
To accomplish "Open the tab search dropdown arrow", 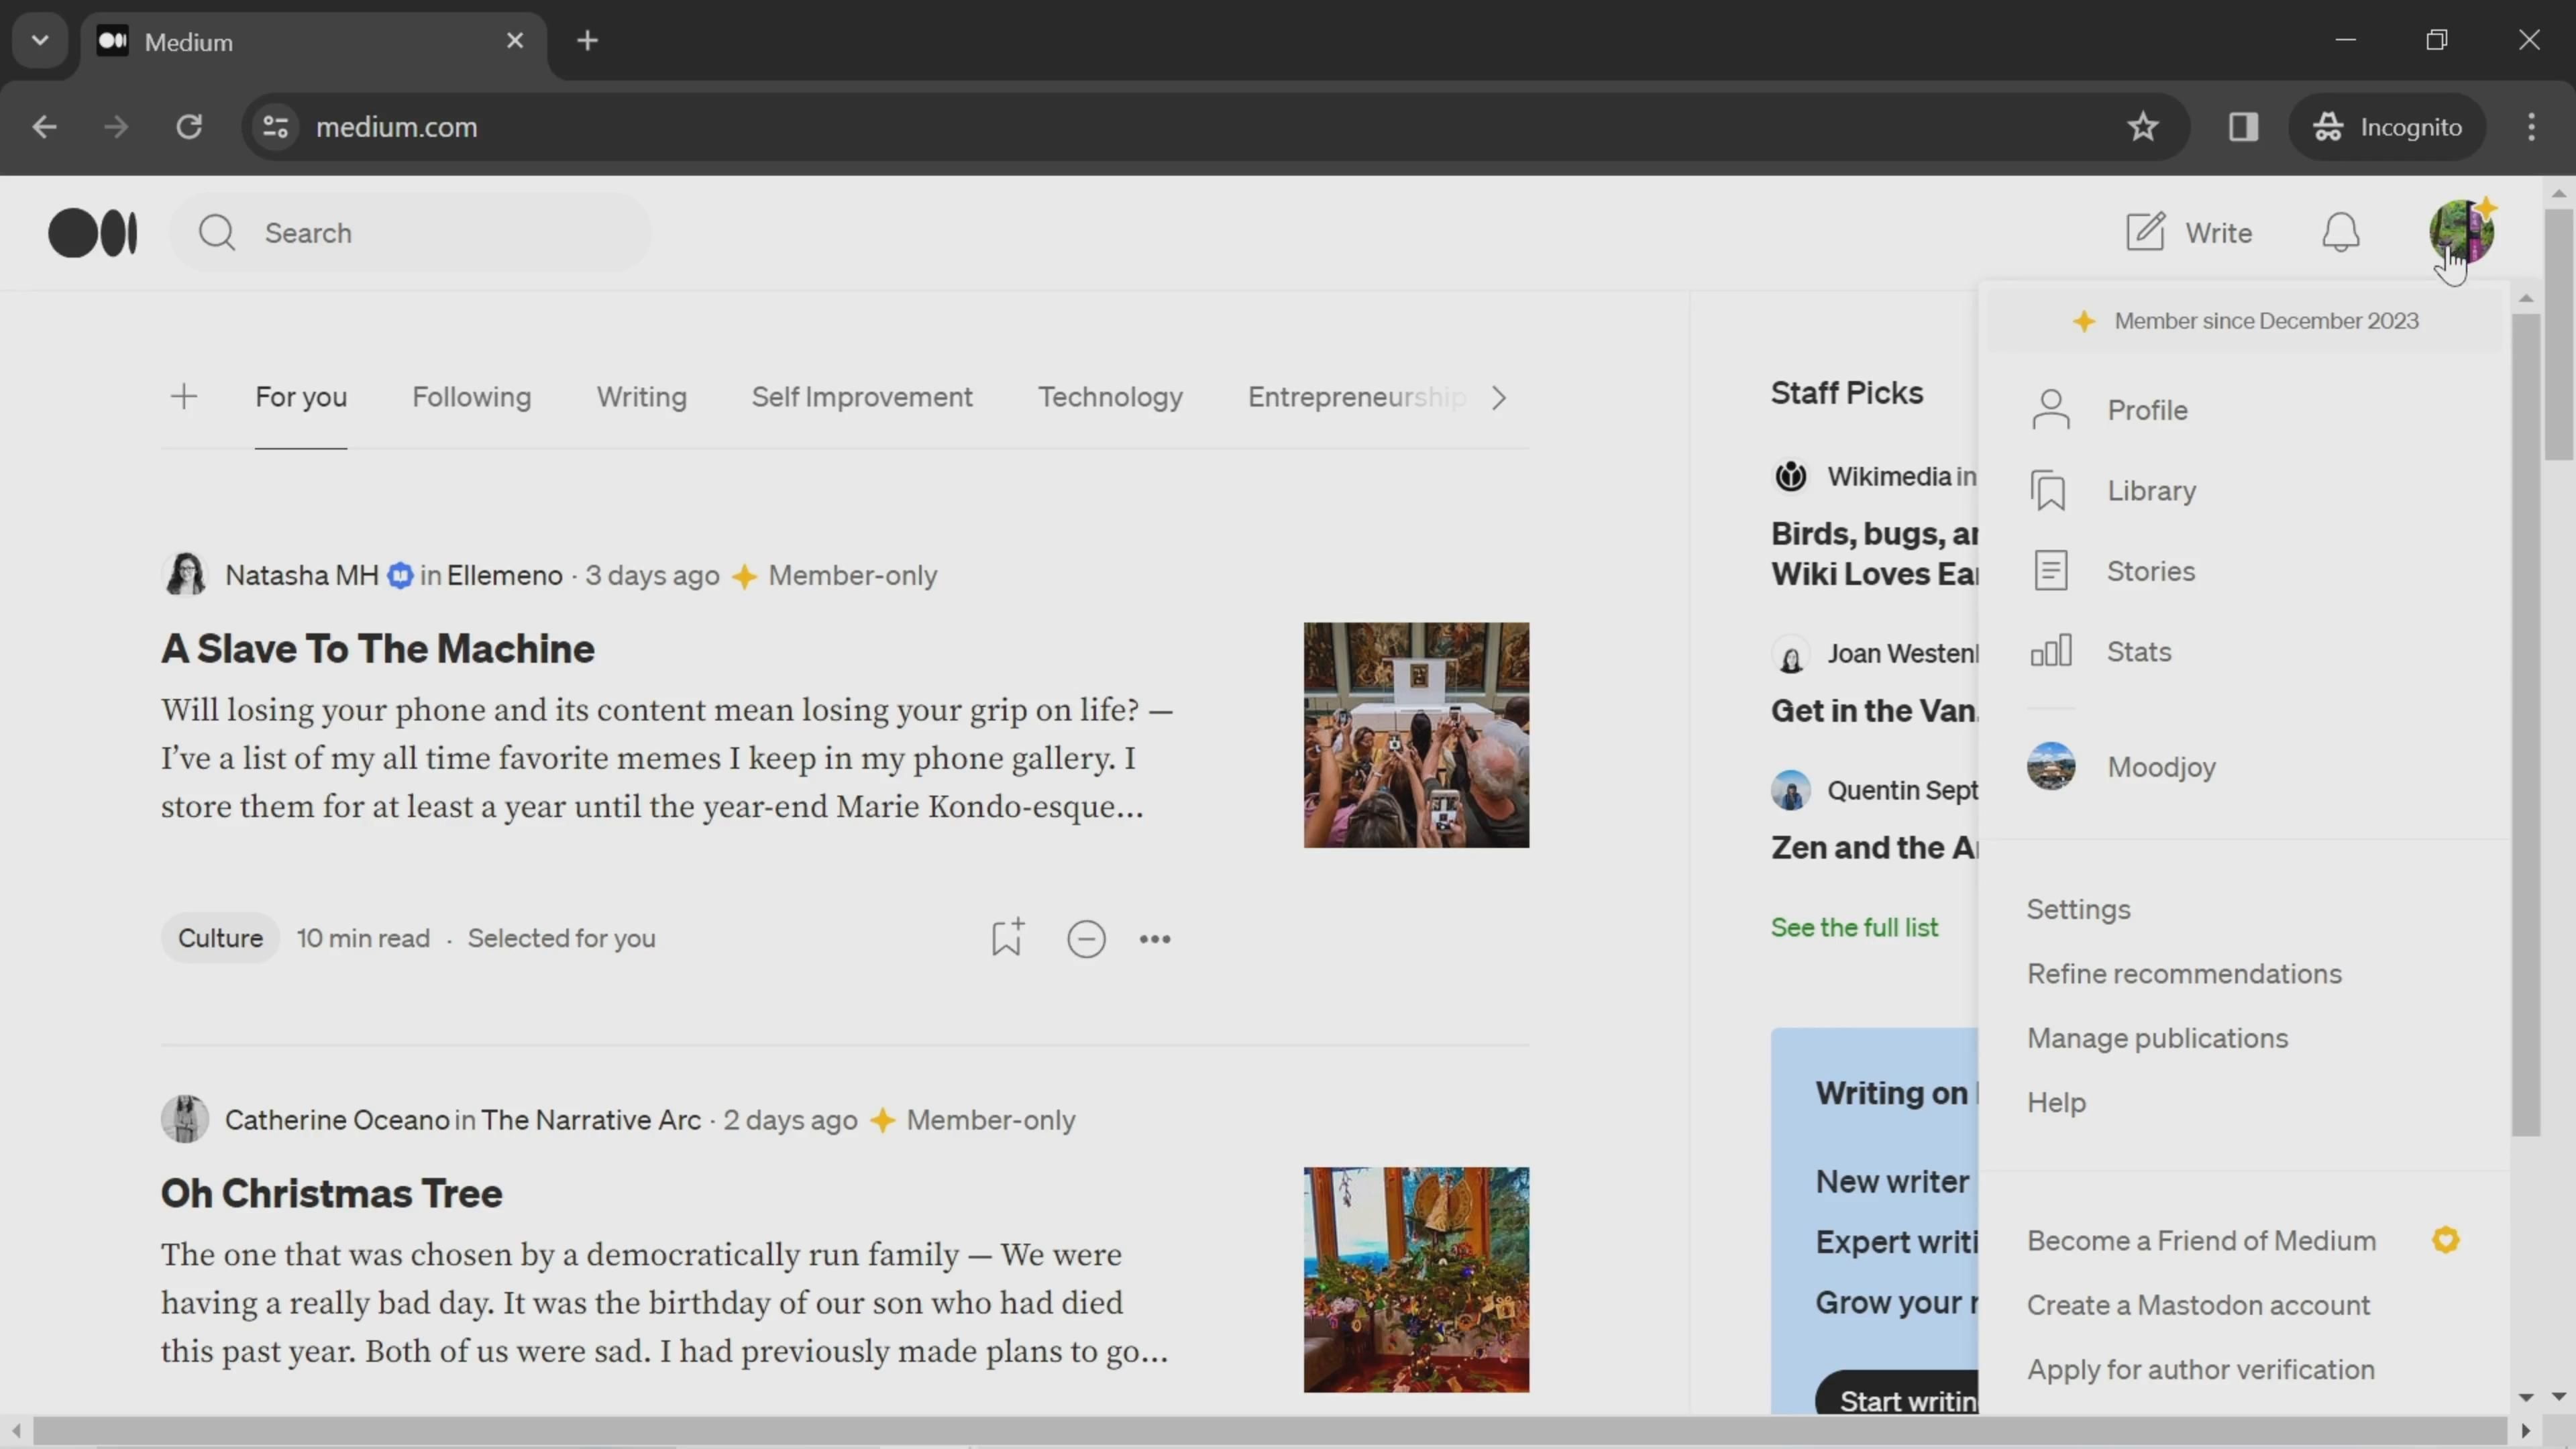I will (x=40, y=41).
